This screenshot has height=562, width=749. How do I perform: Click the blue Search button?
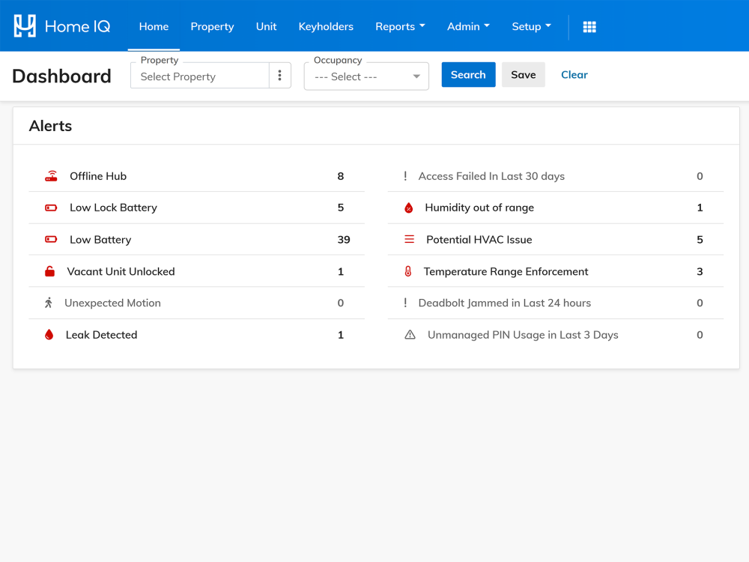tap(468, 74)
